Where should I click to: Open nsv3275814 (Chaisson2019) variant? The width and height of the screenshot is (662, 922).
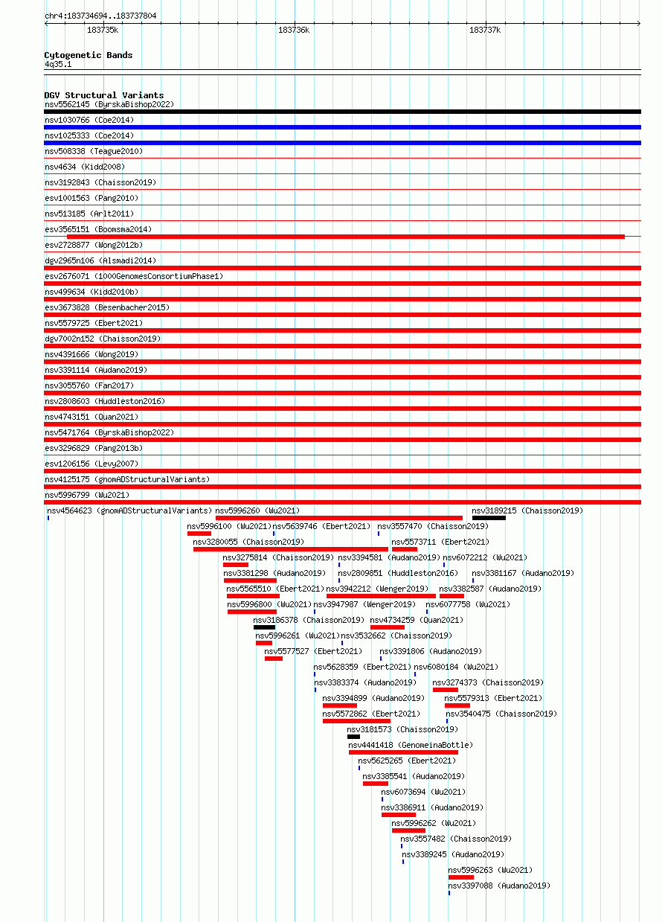(278, 558)
